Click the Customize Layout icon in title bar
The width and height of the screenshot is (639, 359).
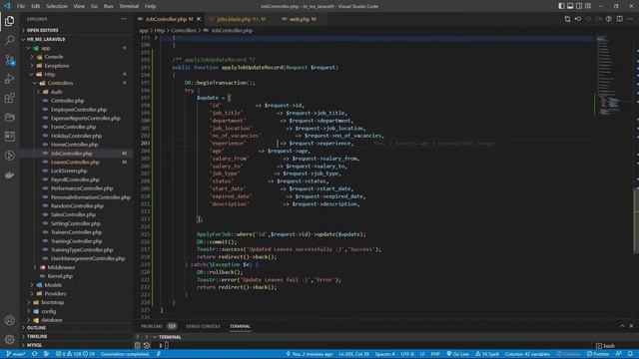click(x=588, y=6)
